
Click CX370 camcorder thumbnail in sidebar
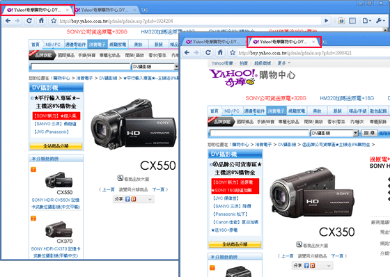click(58, 229)
